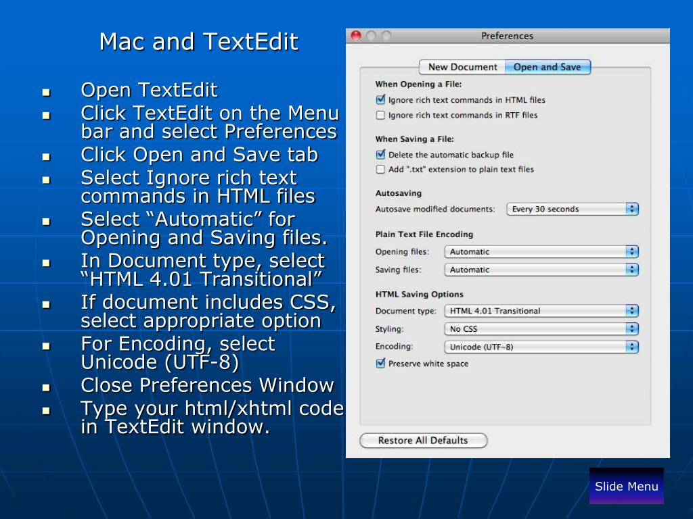Uncheck Ignore rich text commands in HTML files
This screenshot has width=693, height=519.
380,100
